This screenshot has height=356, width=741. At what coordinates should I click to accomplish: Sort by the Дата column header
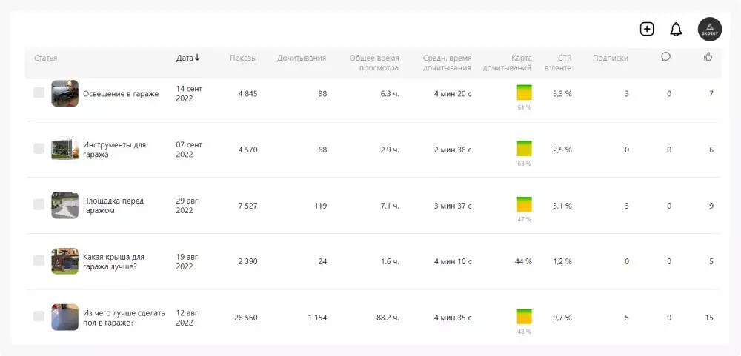(185, 58)
